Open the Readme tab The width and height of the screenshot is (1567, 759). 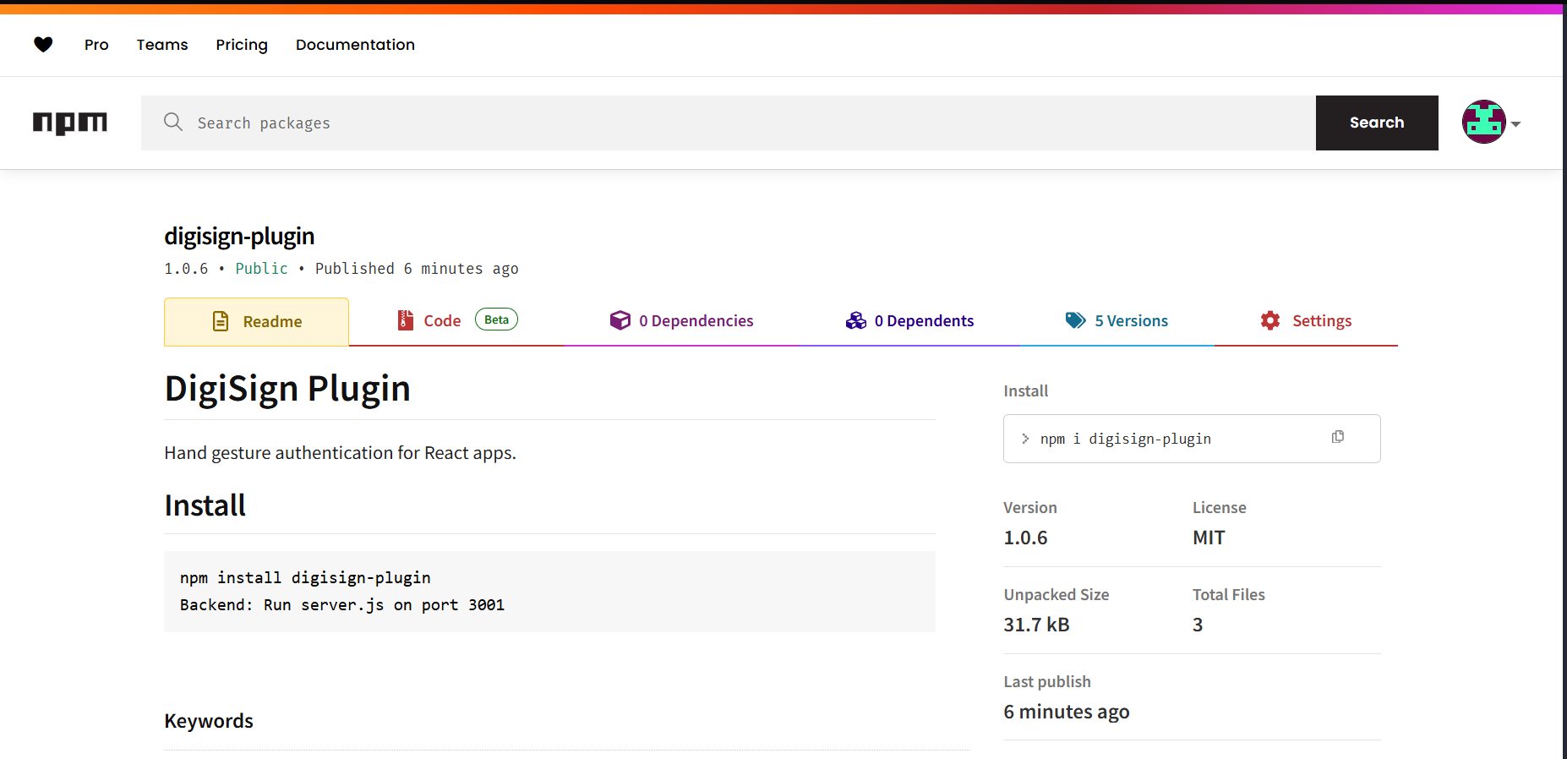pos(256,322)
